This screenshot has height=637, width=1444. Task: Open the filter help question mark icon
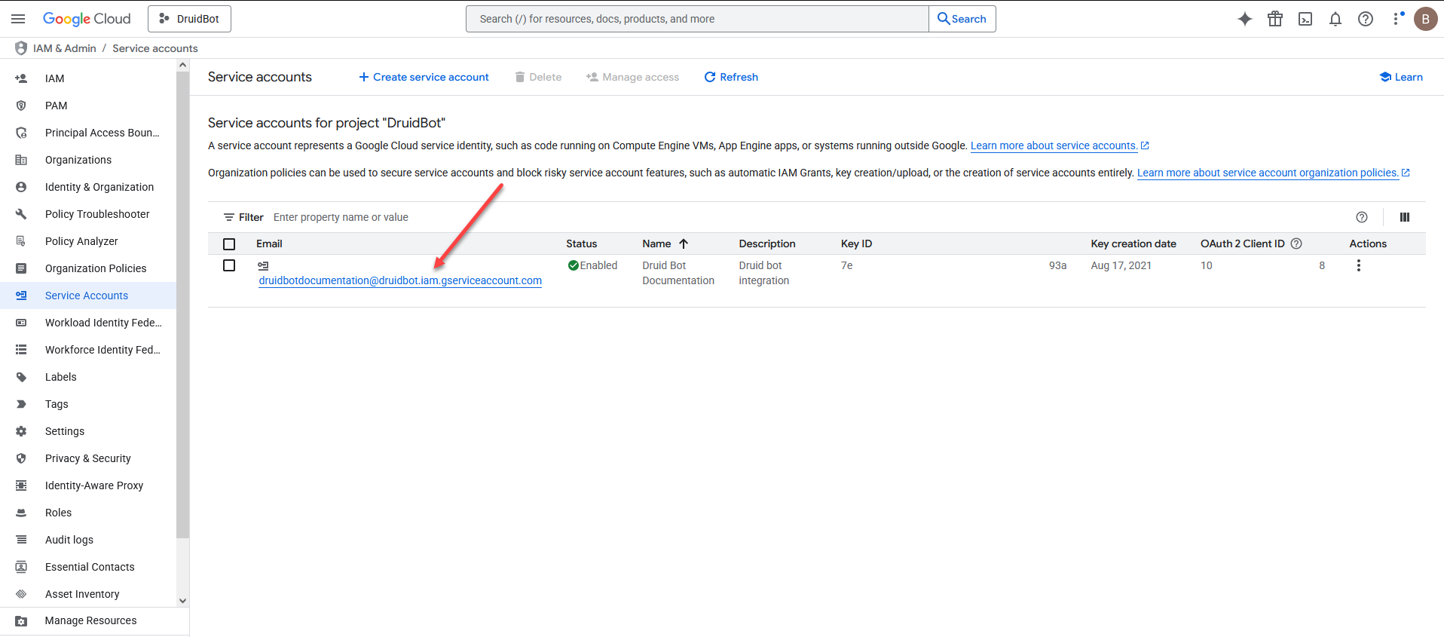pos(1362,217)
